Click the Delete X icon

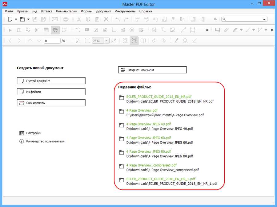106,19
